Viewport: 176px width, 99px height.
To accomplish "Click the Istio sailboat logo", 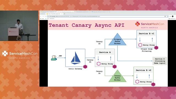I will 76,58.
